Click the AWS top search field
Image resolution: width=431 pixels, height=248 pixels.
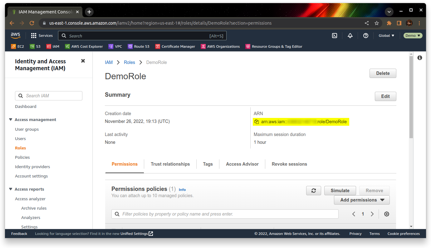tap(142, 36)
